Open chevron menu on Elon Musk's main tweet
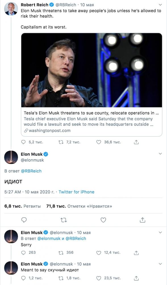The width and height of the screenshot is (167, 285). [x=160, y=154]
